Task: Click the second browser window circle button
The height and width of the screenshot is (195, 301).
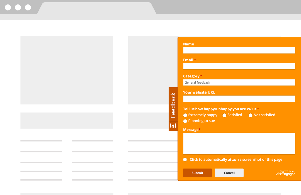Action: pos(18,7)
